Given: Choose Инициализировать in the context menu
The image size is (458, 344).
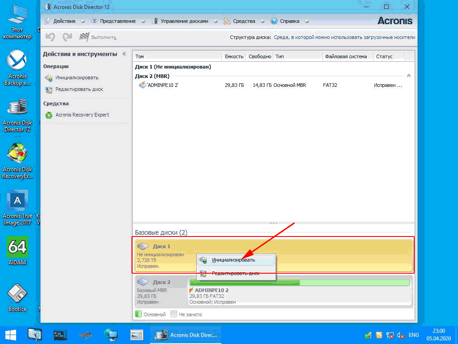Looking at the screenshot, I should click(236, 260).
